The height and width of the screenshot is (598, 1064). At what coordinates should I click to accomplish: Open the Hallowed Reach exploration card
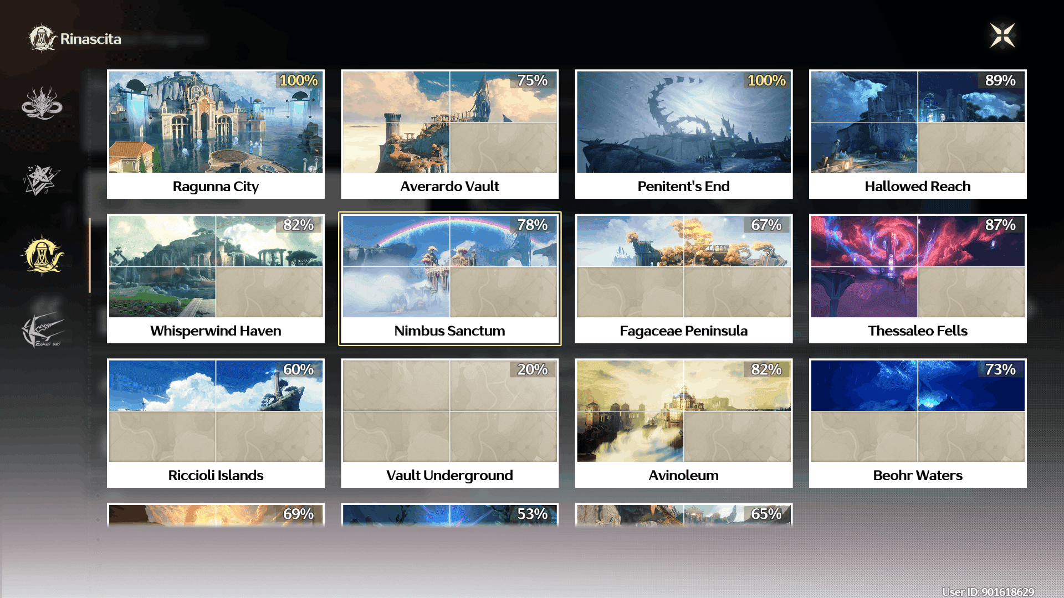click(917, 134)
